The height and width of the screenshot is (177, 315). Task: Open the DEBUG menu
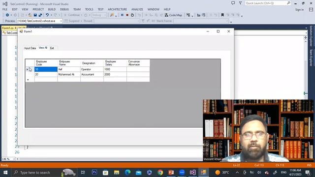point(64,9)
